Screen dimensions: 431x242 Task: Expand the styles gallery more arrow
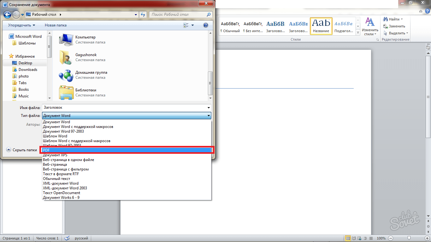point(358,33)
